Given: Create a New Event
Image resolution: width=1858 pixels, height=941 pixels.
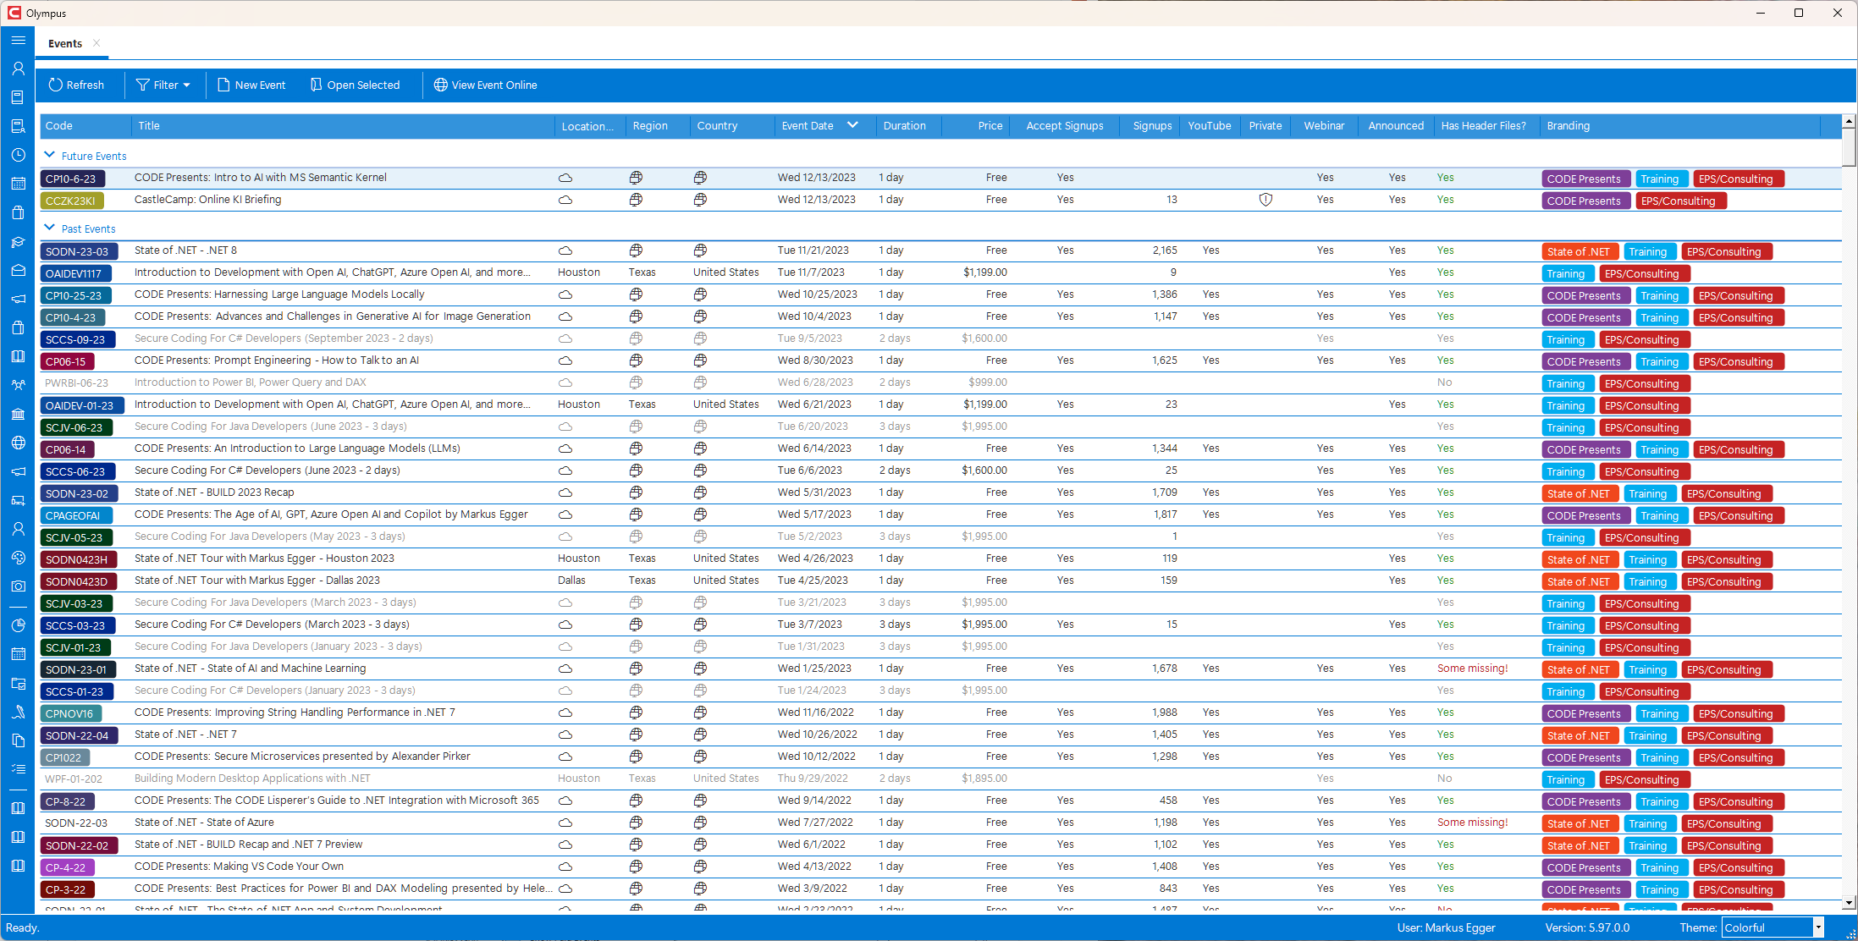Looking at the screenshot, I should click(x=251, y=85).
